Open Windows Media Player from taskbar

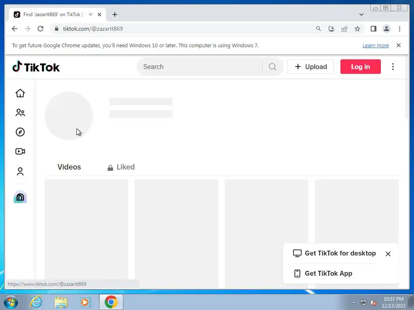pyautogui.click(x=86, y=302)
